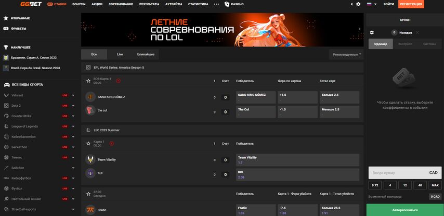The width and height of the screenshot is (444, 216).
Task: Open site settings gear in header
Action: (x=359, y=4)
